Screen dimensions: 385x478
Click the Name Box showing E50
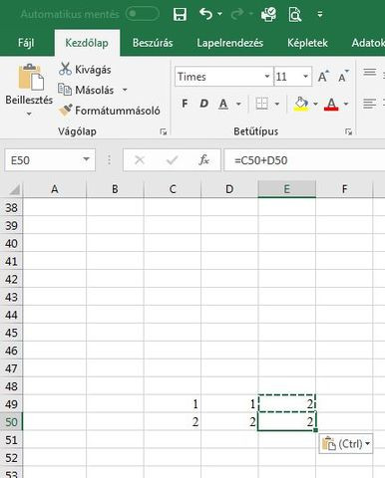pyautogui.click(x=43, y=160)
